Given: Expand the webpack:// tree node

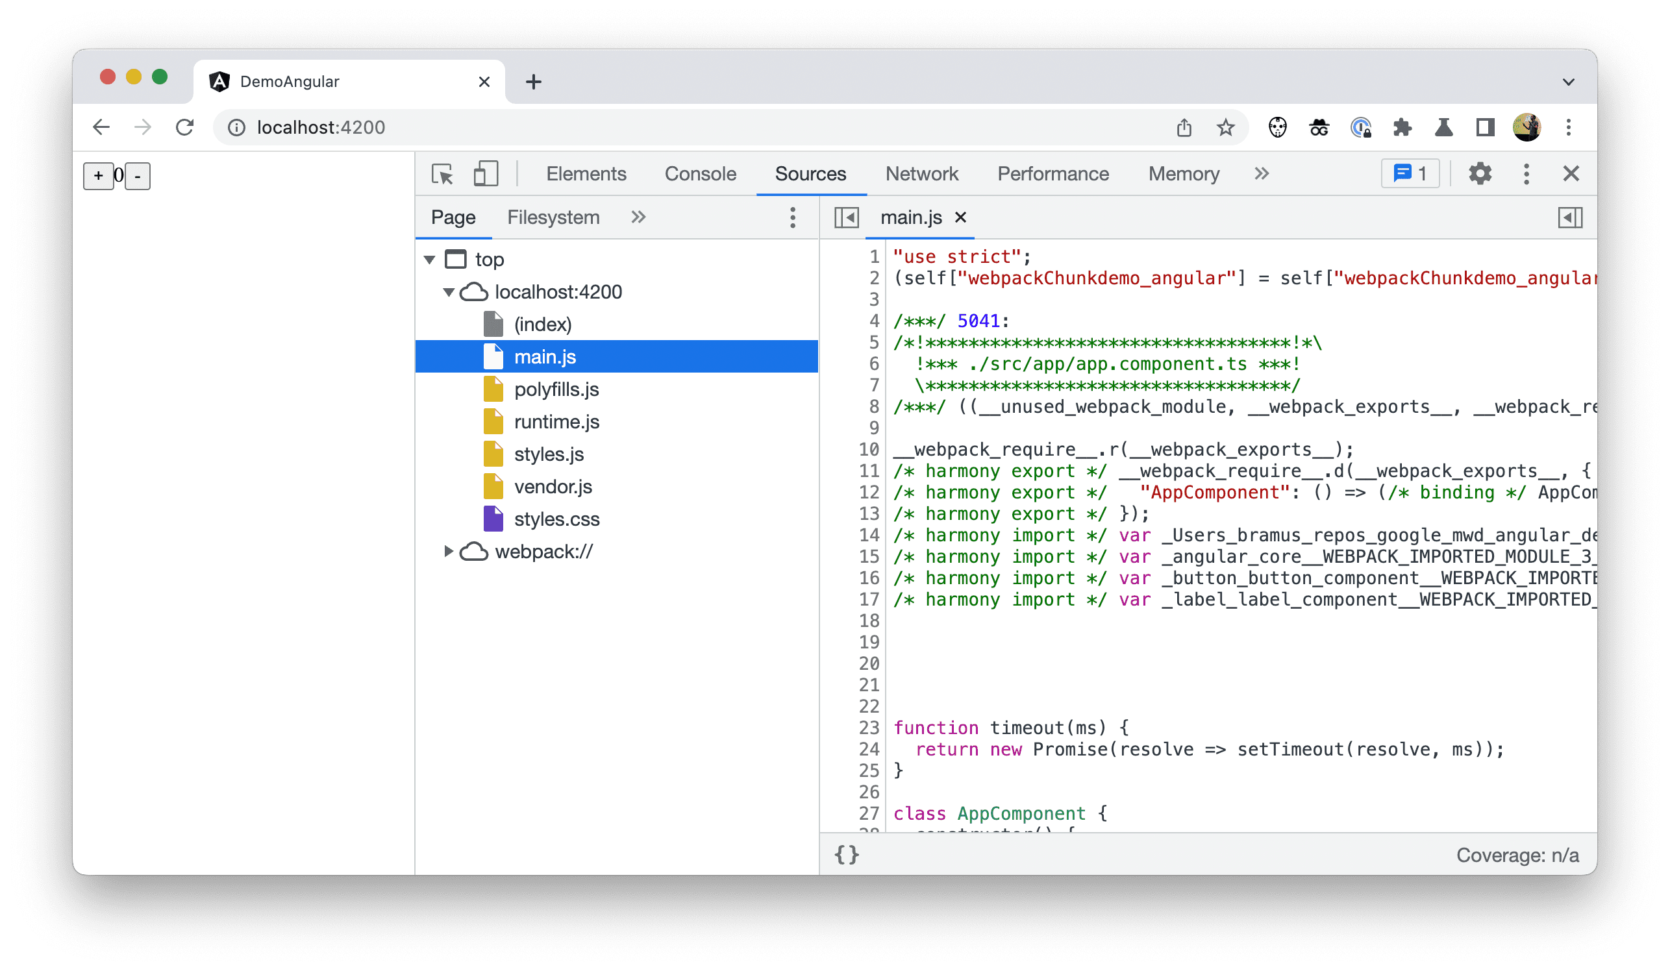Looking at the screenshot, I should (449, 552).
